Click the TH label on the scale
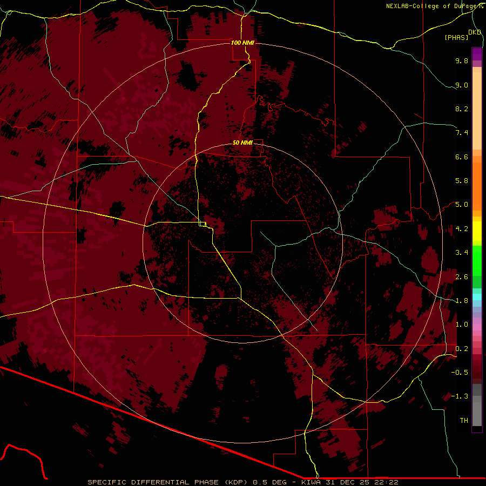The height and width of the screenshot is (486, 486). point(464,421)
